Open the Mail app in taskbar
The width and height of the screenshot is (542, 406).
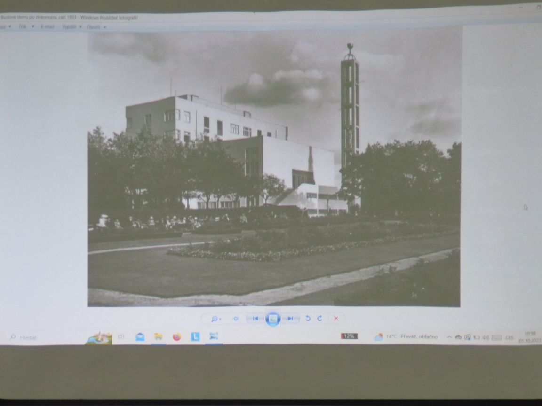click(140, 336)
